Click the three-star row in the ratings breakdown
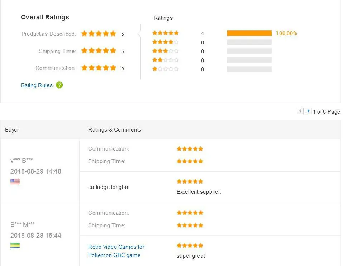 click(165, 51)
